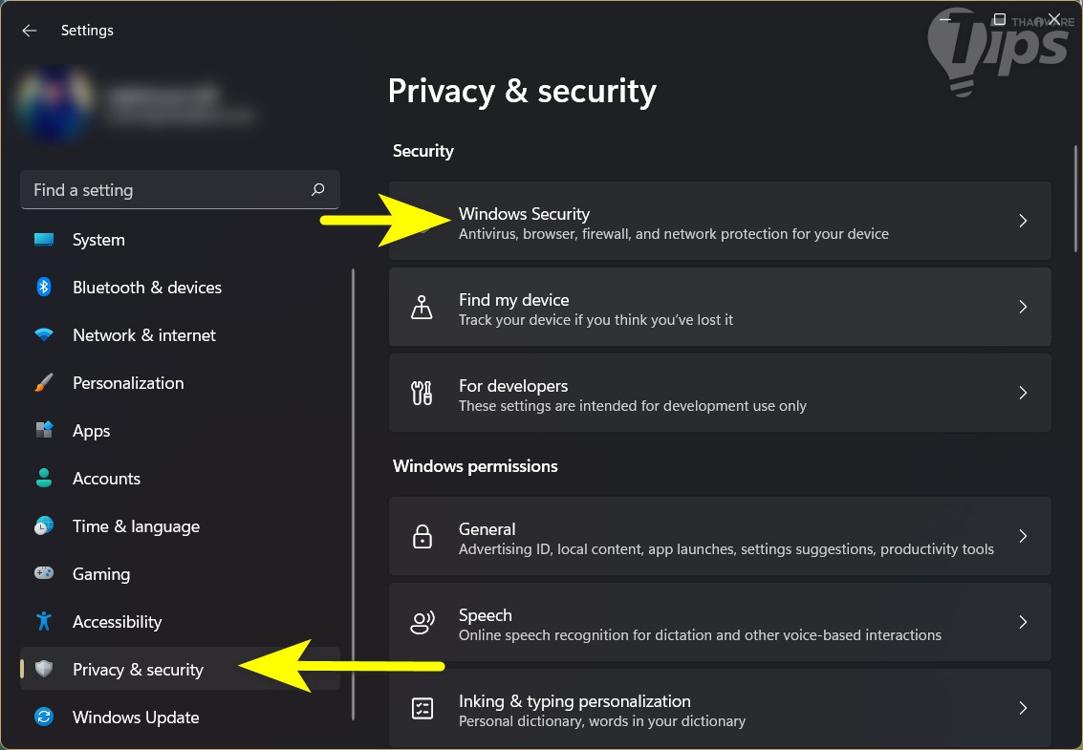Open the Apps settings page
The image size is (1083, 750).
(x=91, y=431)
